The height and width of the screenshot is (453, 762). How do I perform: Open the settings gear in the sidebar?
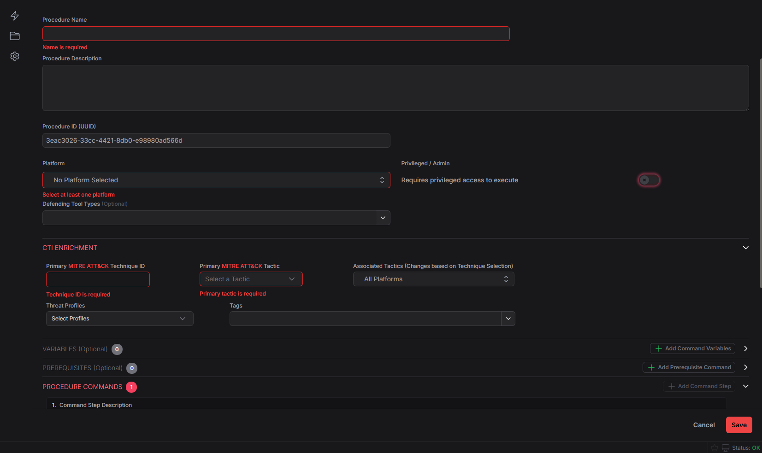click(x=14, y=56)
